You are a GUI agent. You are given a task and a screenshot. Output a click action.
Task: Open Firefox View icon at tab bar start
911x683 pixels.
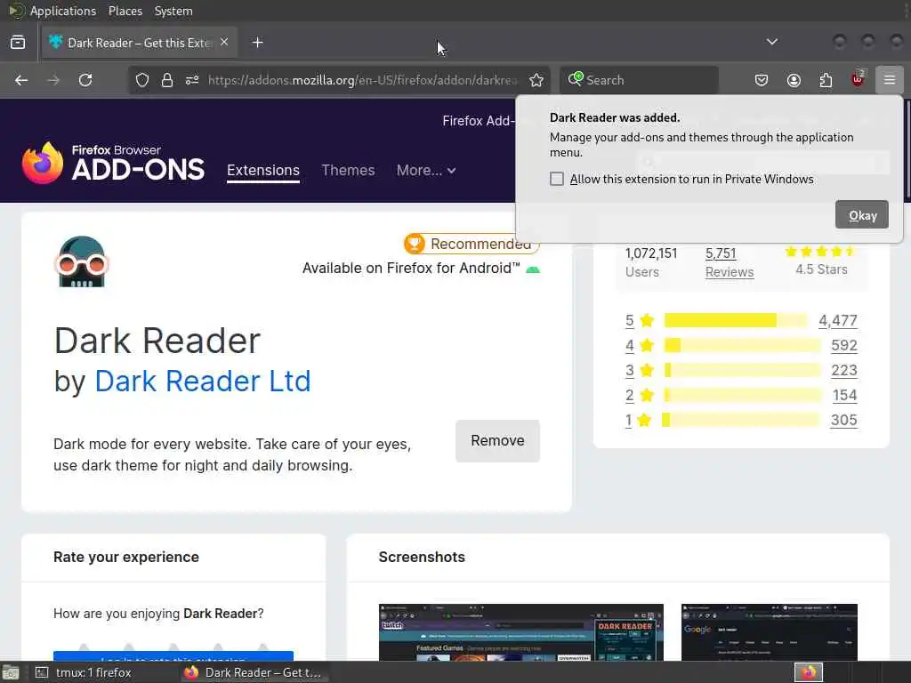[x=18, y=43]
